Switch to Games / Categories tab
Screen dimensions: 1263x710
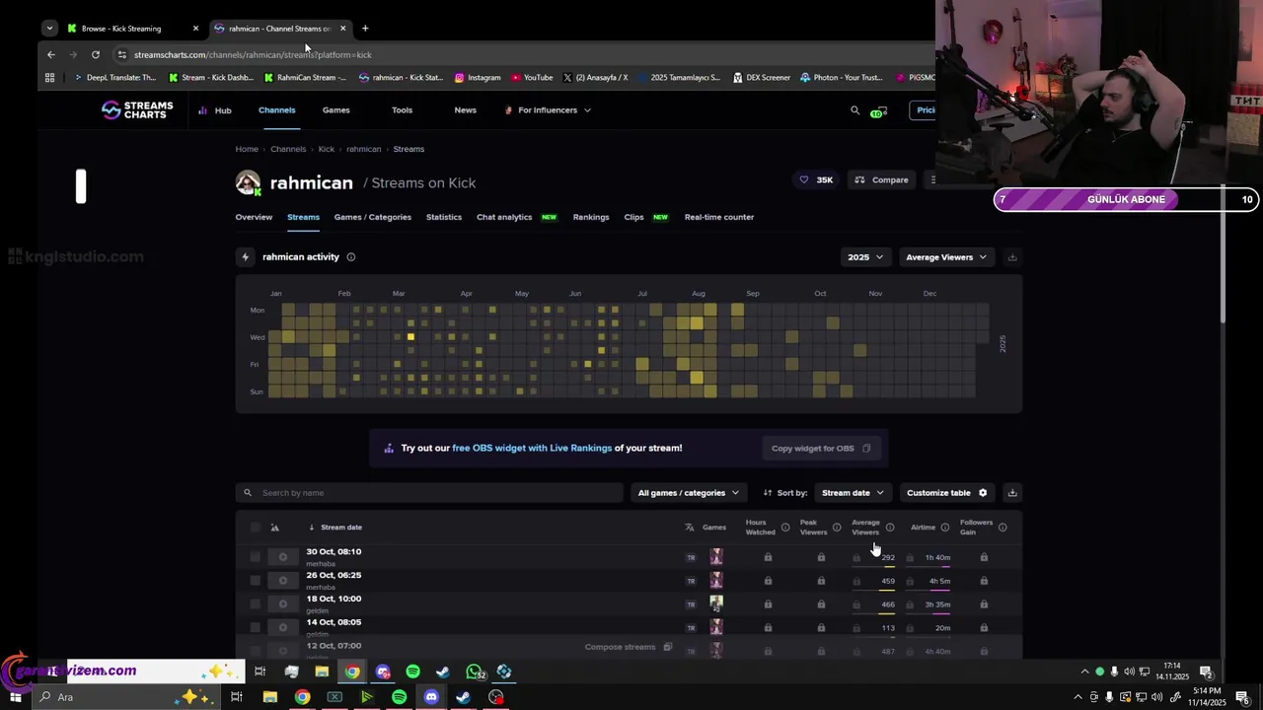372,217
